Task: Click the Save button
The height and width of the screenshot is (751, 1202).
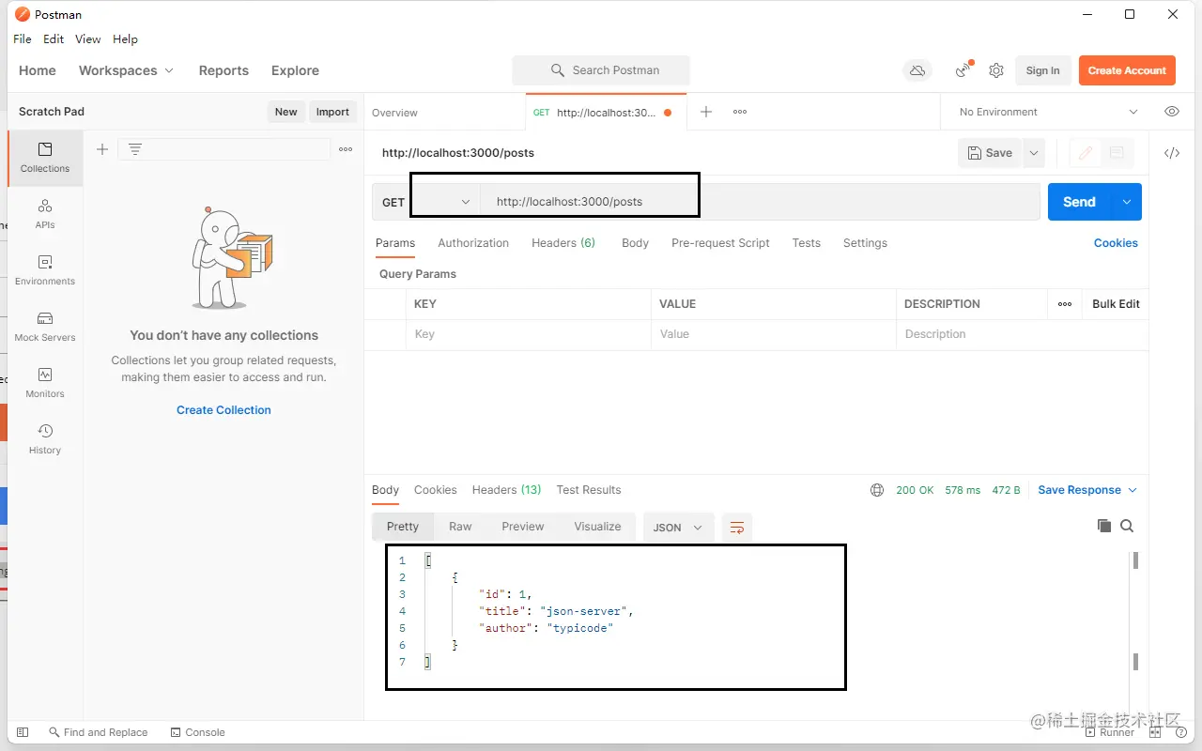Action: [990, 153]
